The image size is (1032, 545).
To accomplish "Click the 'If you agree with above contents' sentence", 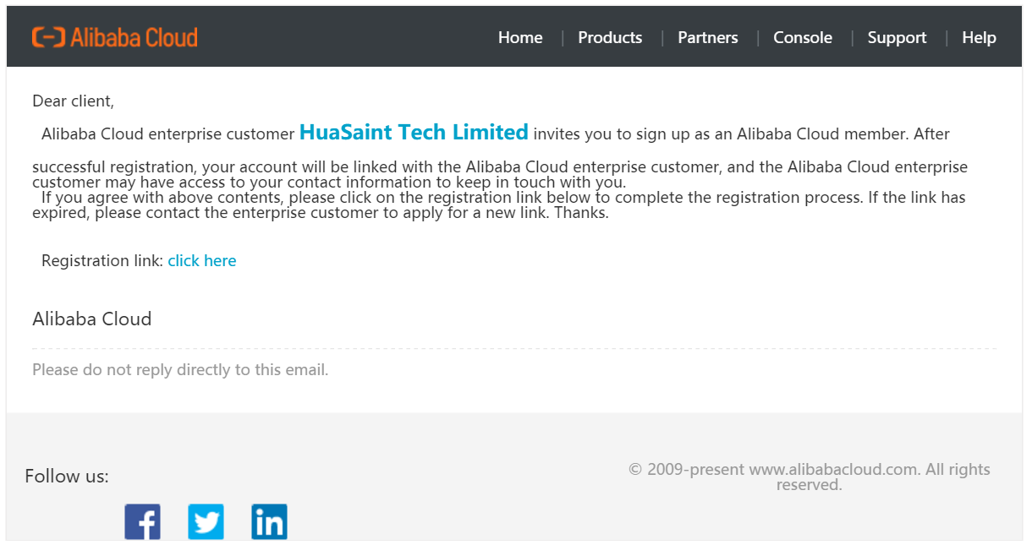I will tap(499, 205).
